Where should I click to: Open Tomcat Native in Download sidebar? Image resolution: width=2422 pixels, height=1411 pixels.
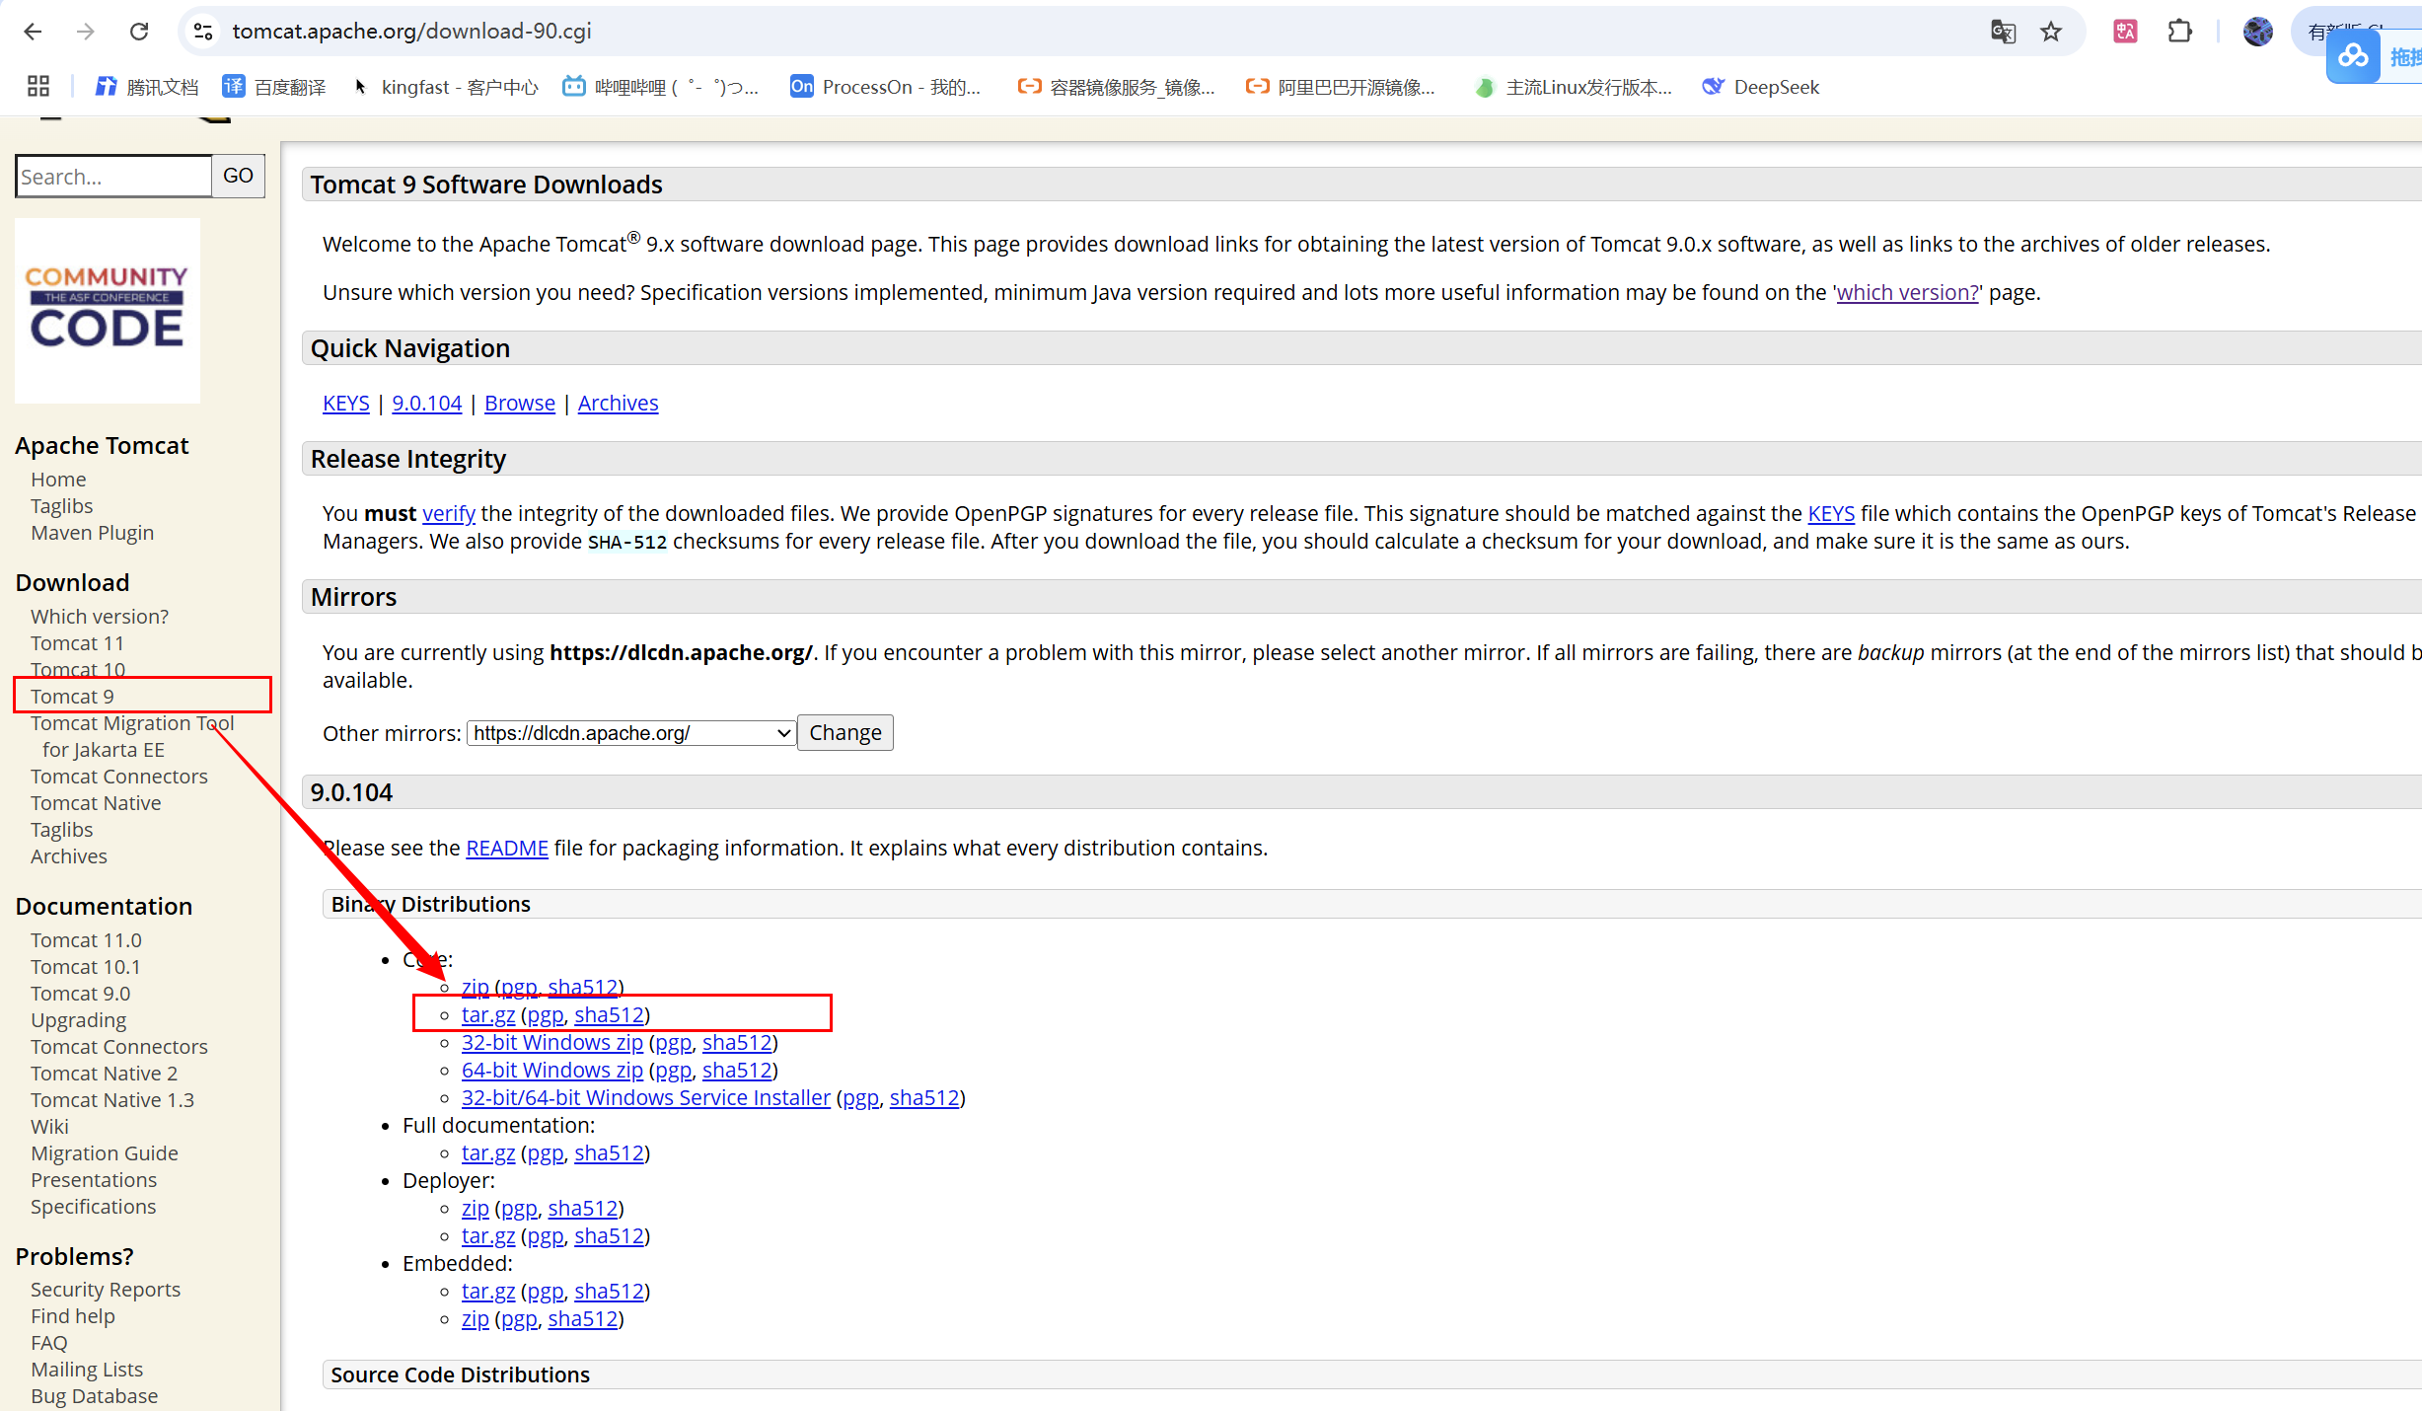tap(96, 802)
